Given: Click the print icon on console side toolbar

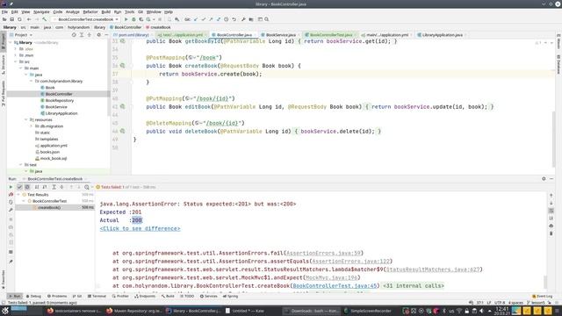Looking at the screenshot, I should point(551,226).
